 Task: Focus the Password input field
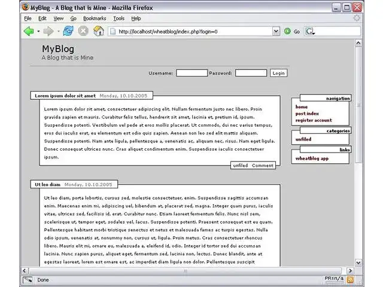point(251,73)
